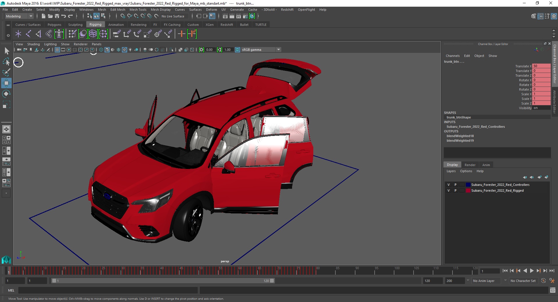Activate the Scale tool in toolbox
The height and width of the screenshot is (302, 558).
click(x=6, y=105)
